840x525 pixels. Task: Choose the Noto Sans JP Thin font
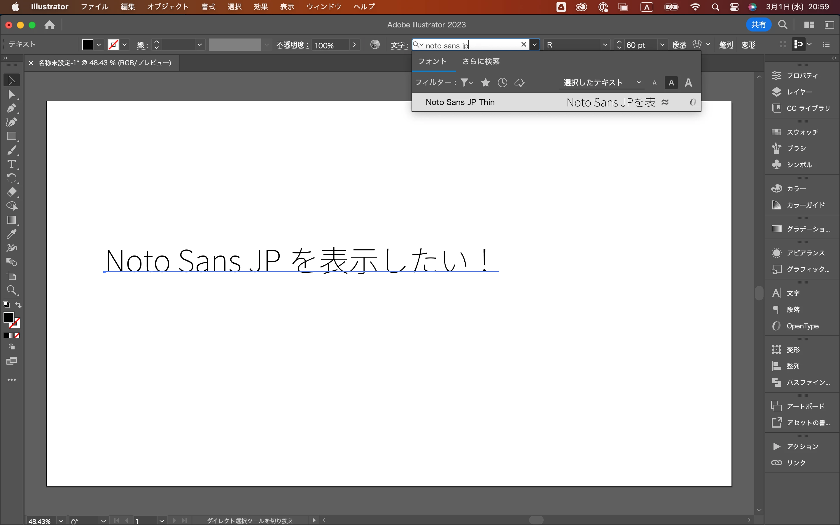click(460, 102)
